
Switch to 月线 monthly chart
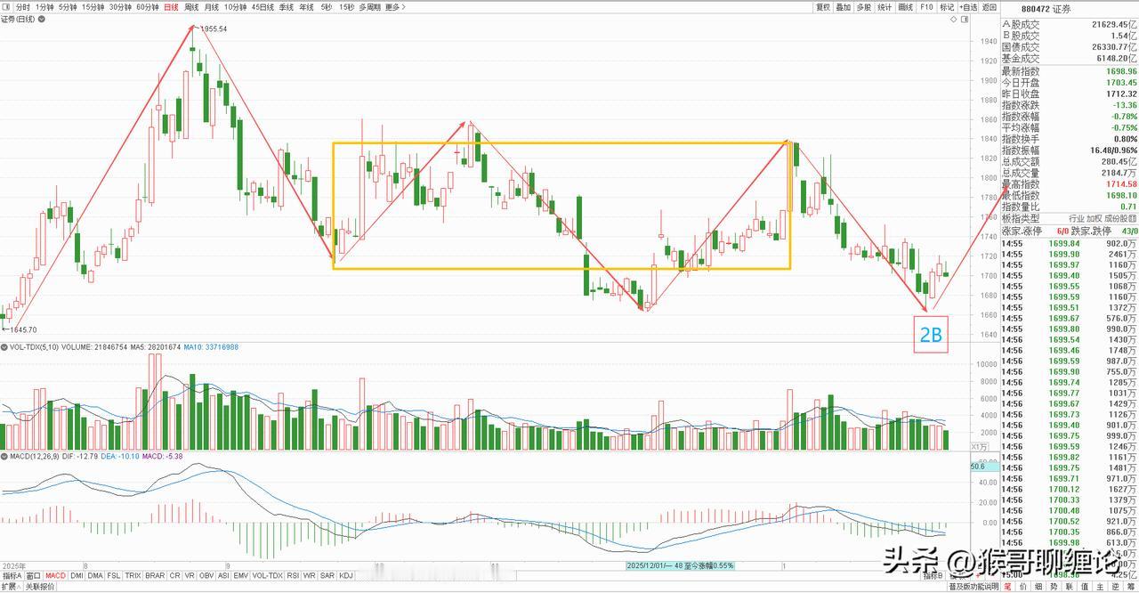tap(211, 6)
